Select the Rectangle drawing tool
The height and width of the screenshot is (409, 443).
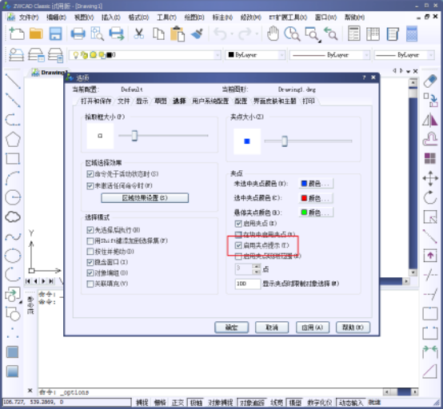pos(13,159)
